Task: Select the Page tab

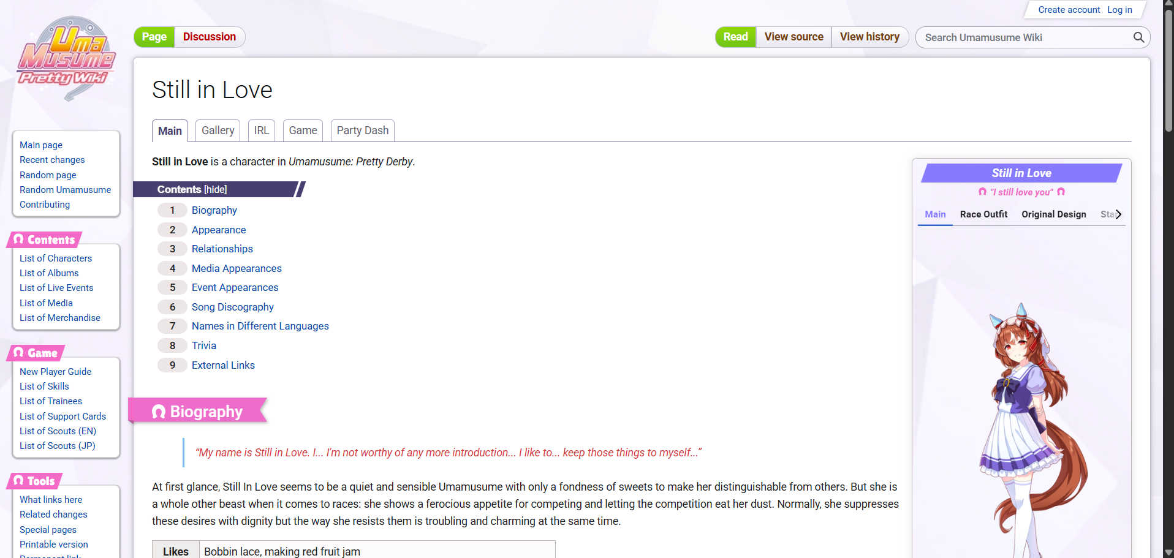Action: [x=154, y=37]
